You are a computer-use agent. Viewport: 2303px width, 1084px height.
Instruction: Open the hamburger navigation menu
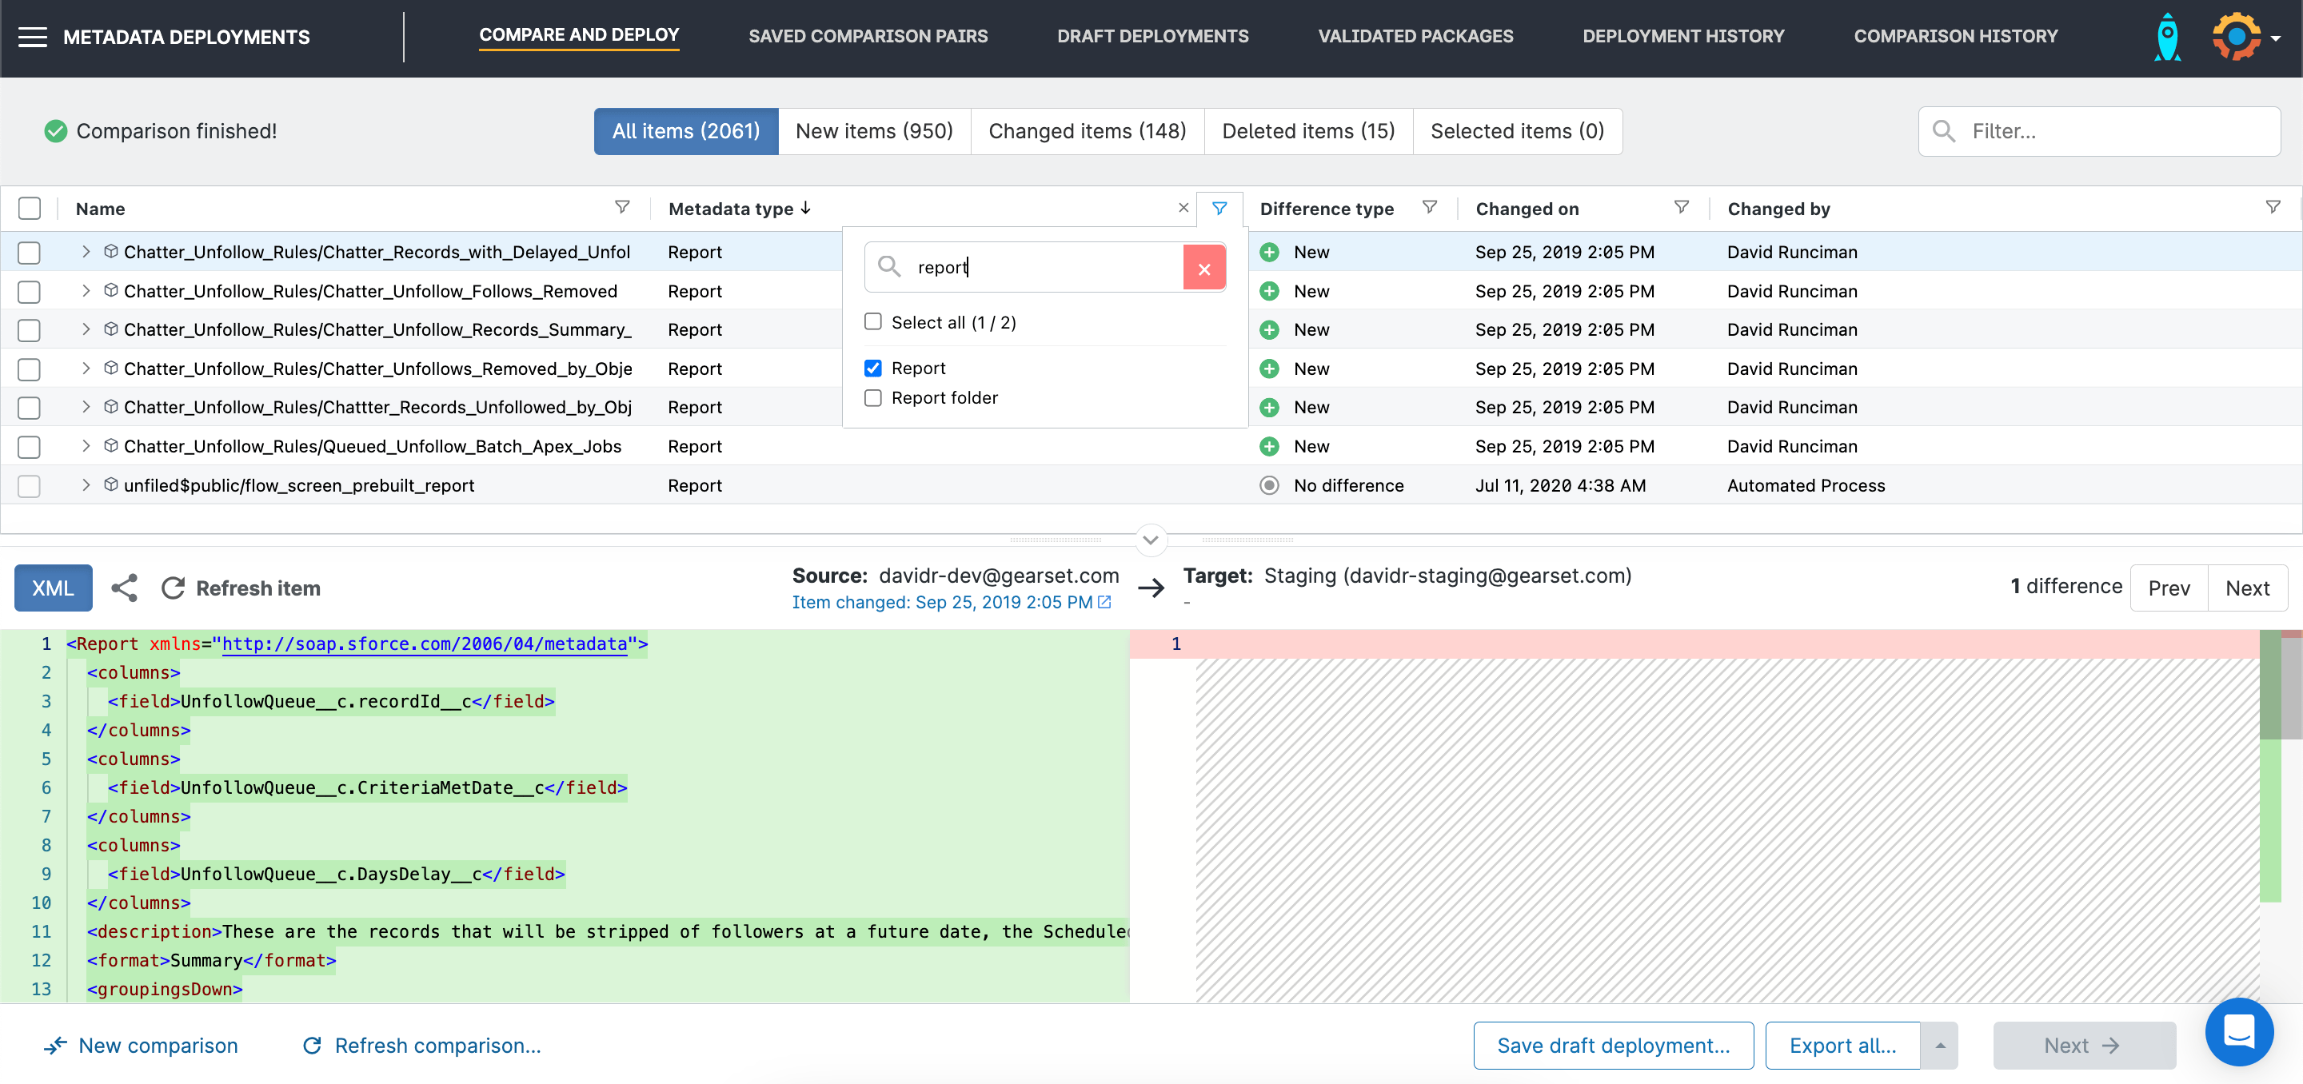coord(33,37)
